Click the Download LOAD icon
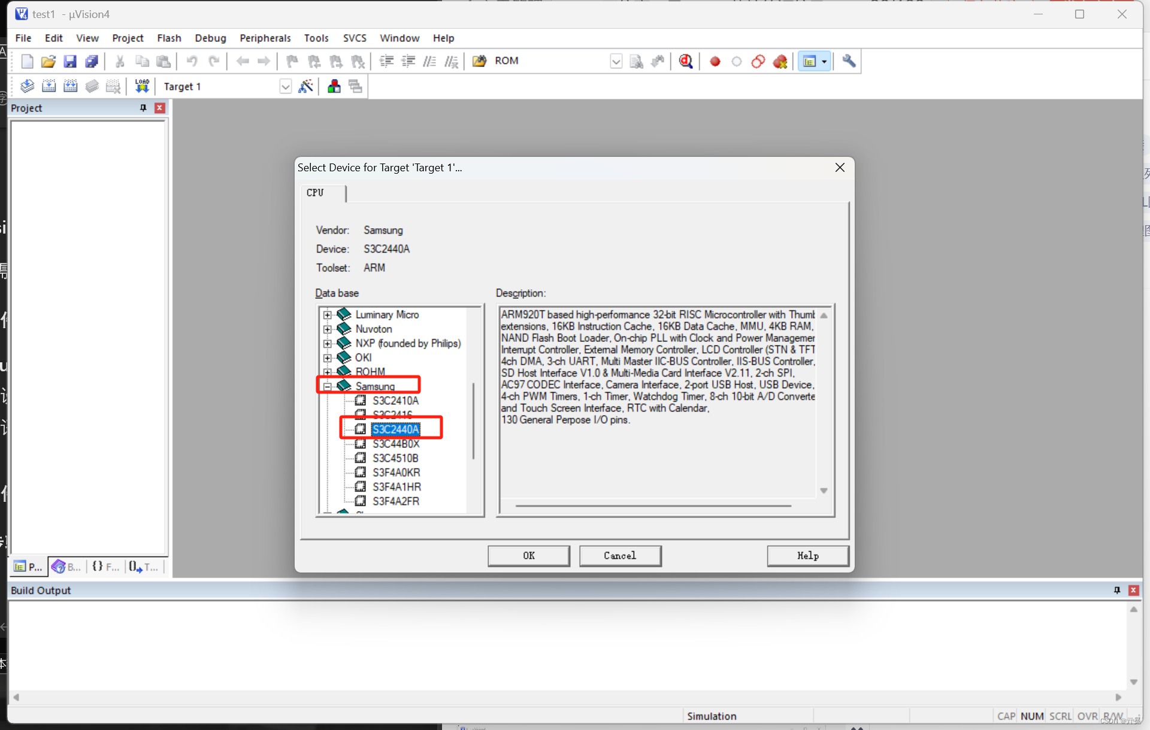This screenshot has height=730, width=1150. tap(142, 86)
